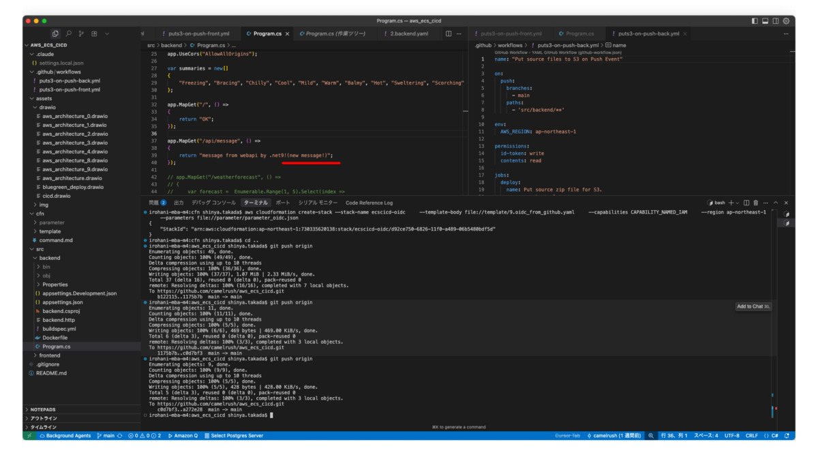This screenshot has width=818, height=470.
Task: Open the Explorer view icon
Action: [55, 33]
